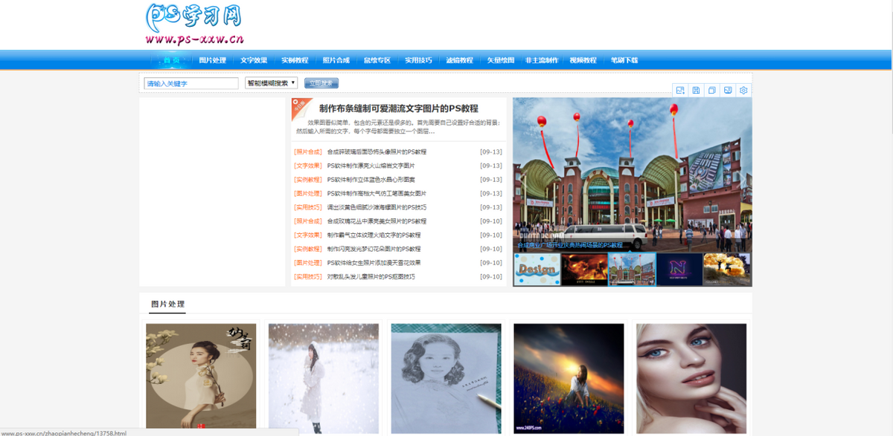Screen dimensions: 893x436
Task: Open article 对散乱头发儿童照片的PS抠图技巧
Action: (x=371, y=276)
